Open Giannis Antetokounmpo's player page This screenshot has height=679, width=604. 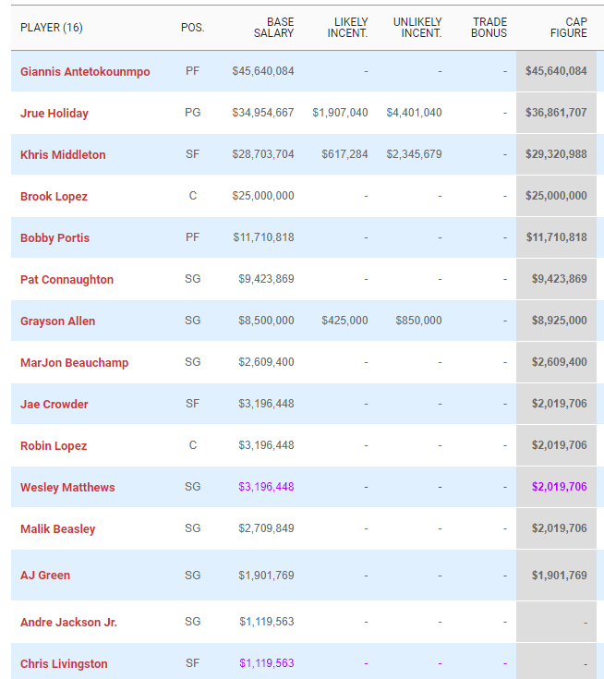pos(85,71)
